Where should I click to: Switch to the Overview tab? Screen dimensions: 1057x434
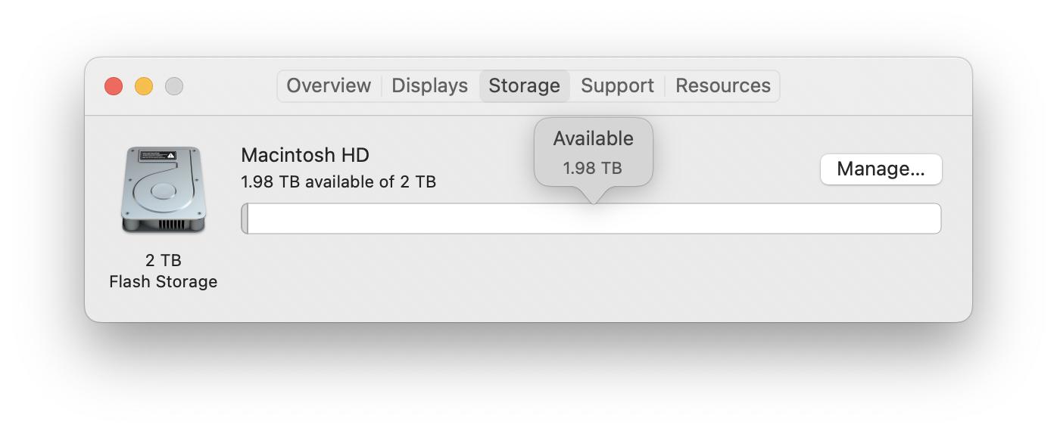tap(329, 85)
